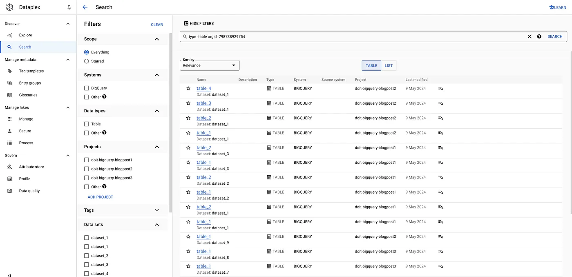
Task: Collapse the Data sets filter section
Action: (157, 225)
